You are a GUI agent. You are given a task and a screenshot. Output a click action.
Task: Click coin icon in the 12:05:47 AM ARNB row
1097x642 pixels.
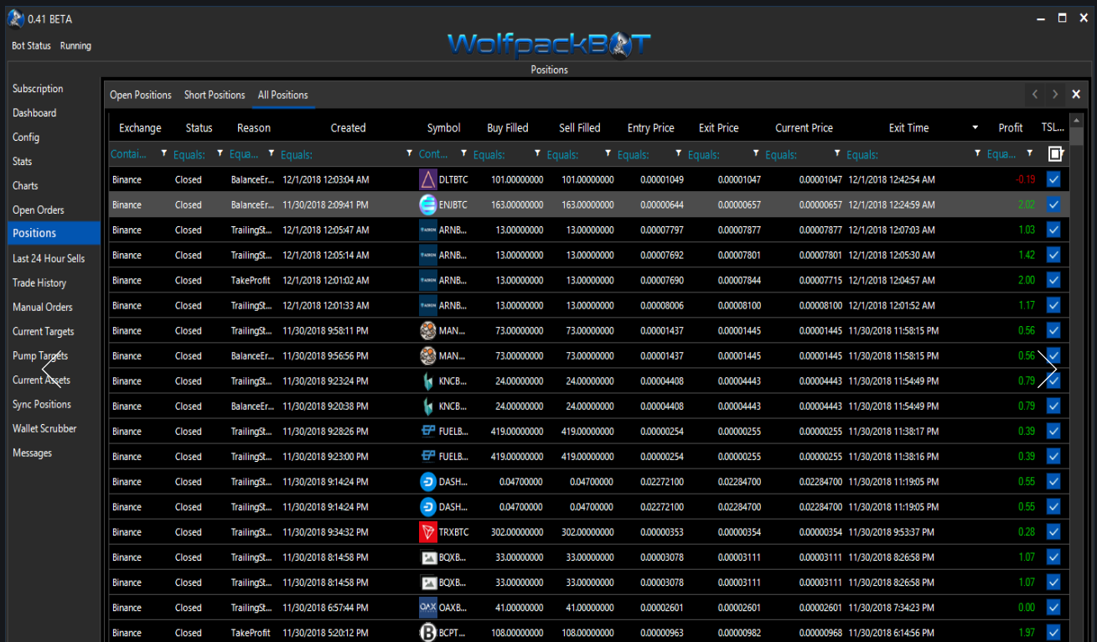coord(427,230)
